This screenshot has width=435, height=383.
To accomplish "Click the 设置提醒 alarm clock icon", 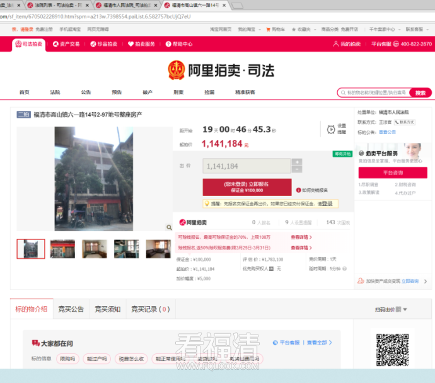I will click(331, 129).
